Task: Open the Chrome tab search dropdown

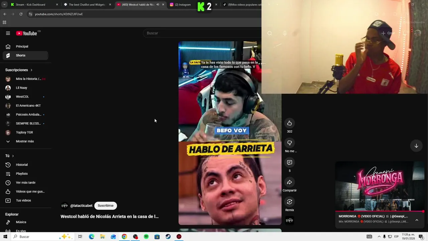Action: pyautogui.click(x=4, y=5)
